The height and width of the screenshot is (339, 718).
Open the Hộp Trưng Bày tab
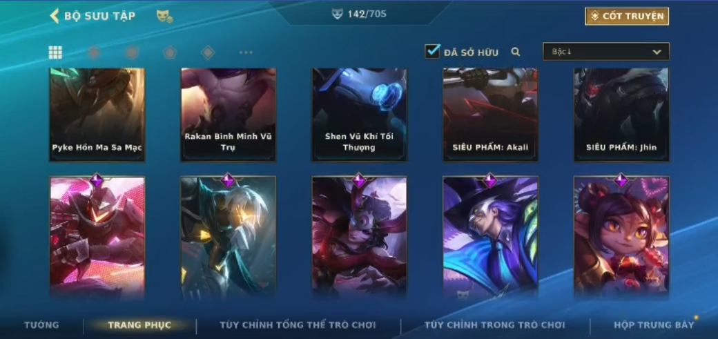pos(654,325)
